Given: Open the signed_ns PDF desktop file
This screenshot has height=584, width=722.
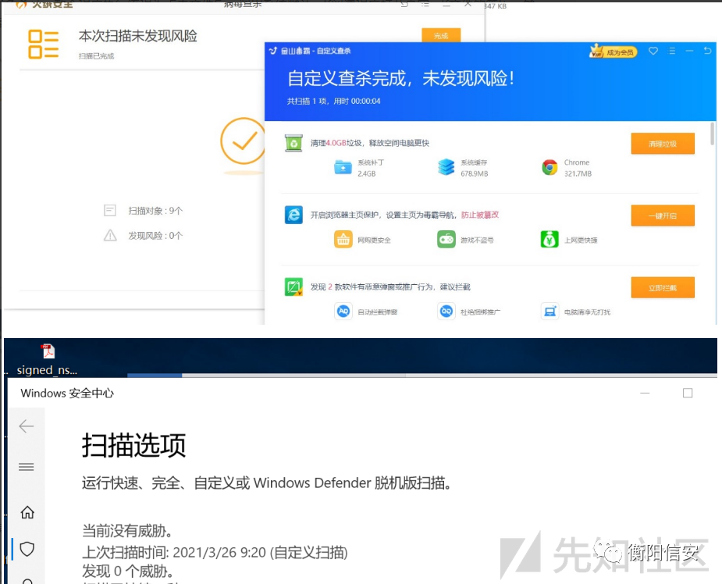Looking at the screenshot, I should click(48, 360).
